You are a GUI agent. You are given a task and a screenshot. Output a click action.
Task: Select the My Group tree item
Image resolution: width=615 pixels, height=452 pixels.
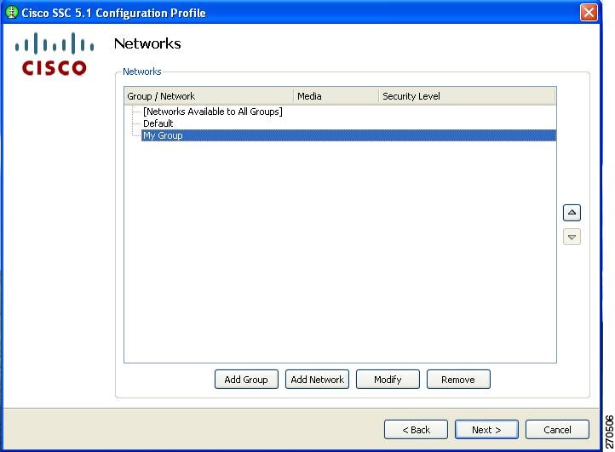(x=348, y=135)
